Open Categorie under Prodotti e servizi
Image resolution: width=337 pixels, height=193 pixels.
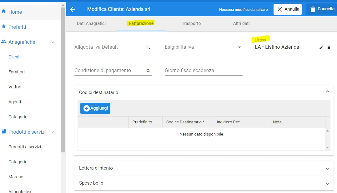click(18, 162)
